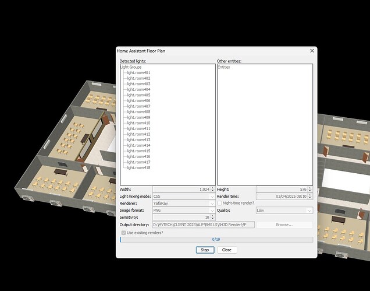This screenshot has height=291, width=370.
Task: Increase Render time with up arrow
Action: tap(310, 195)
